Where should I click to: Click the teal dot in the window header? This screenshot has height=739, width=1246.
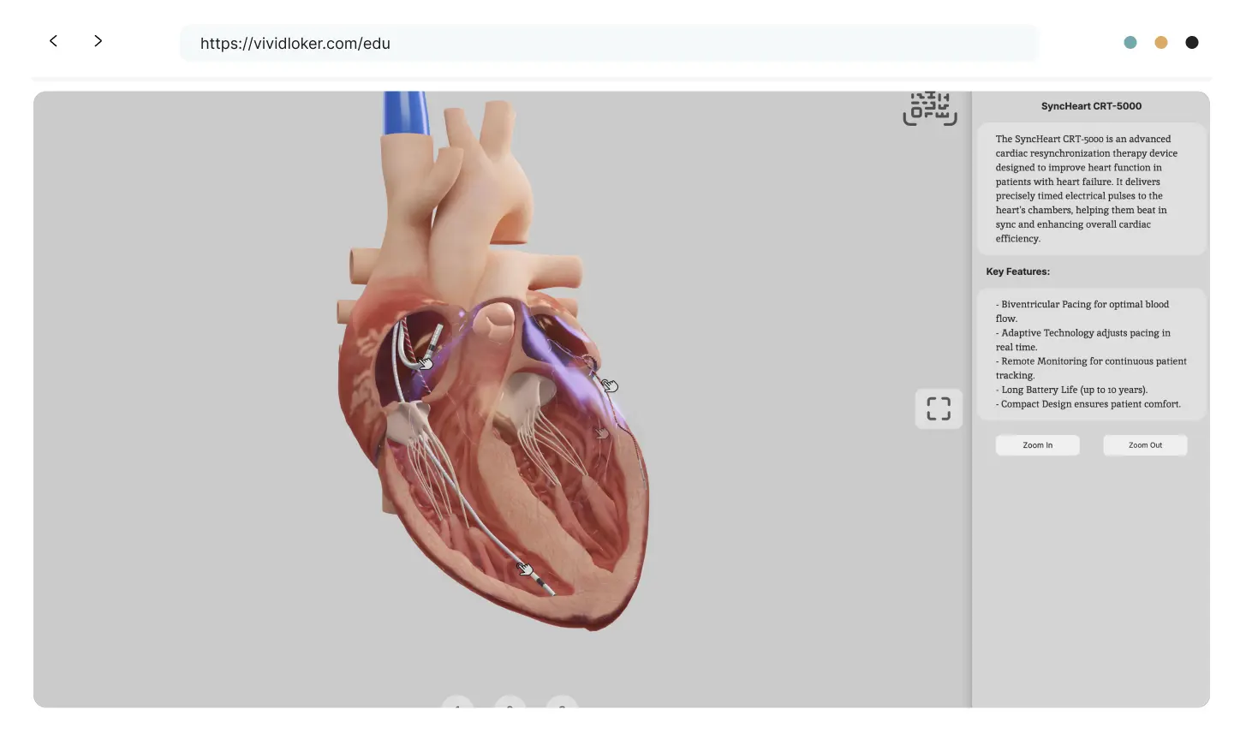[1130, 42]
